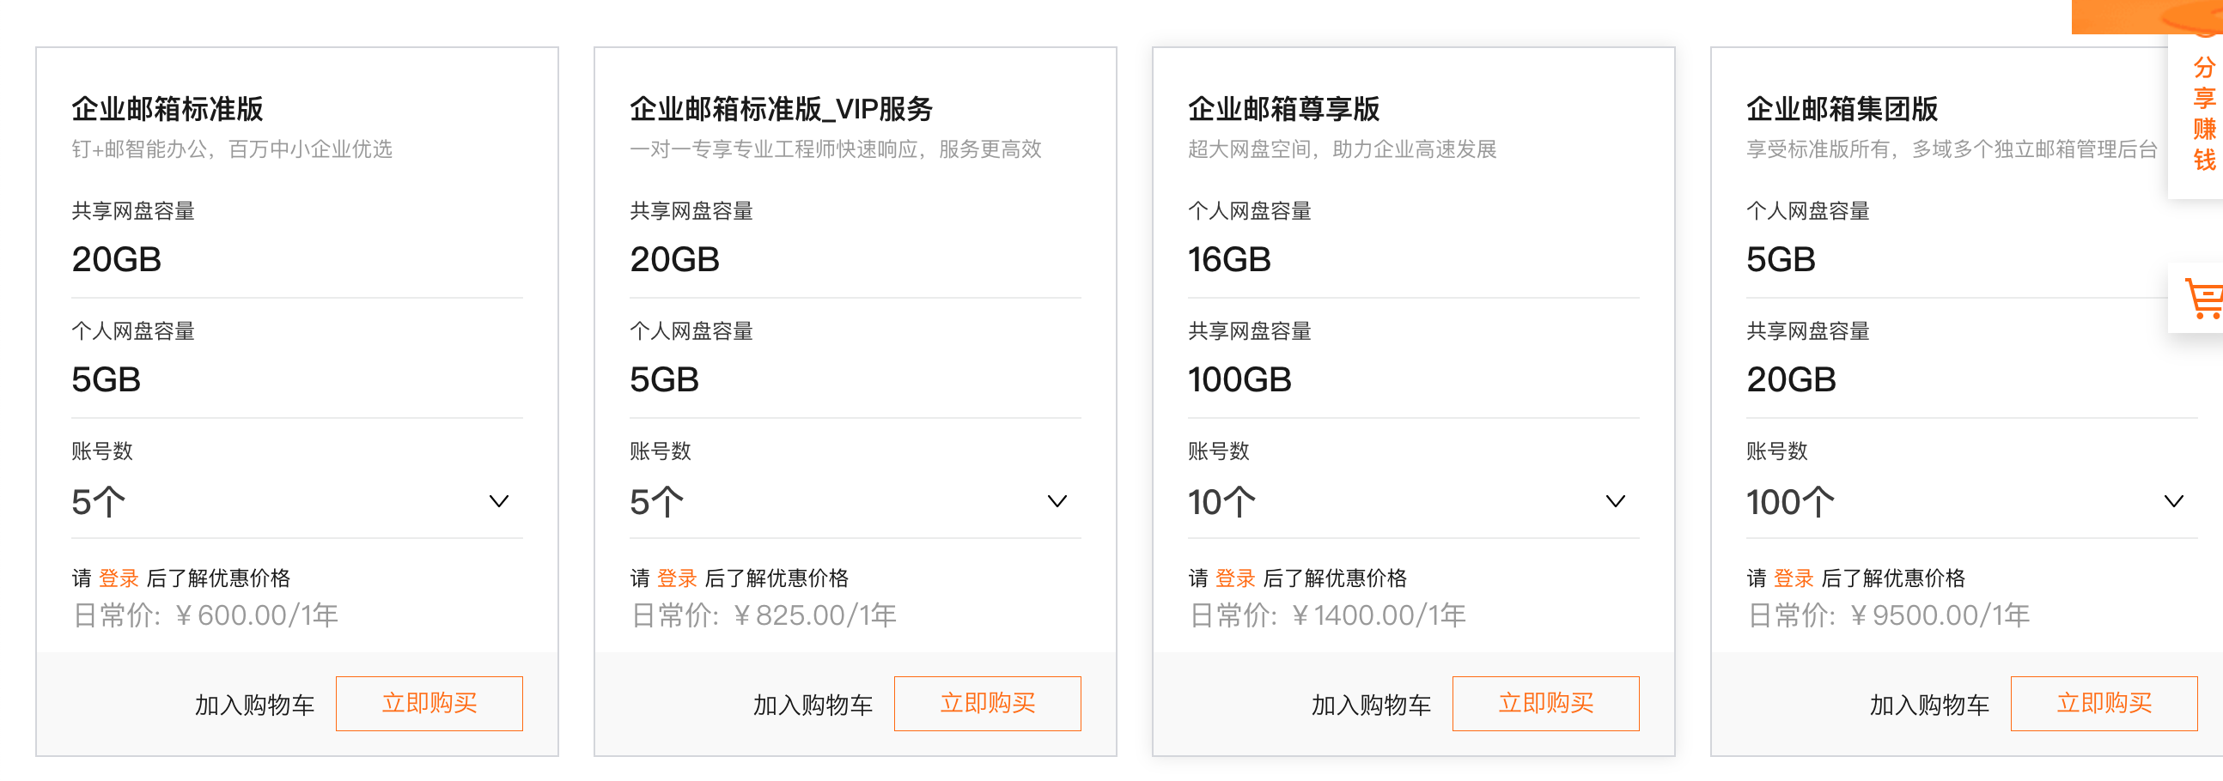Image resolution: width=2223 pixels, height=781 pixels.
Task: Expand account count dropdown for 企业邮箱集团版
Action: pyautogui.click(x=1972, y=502)
